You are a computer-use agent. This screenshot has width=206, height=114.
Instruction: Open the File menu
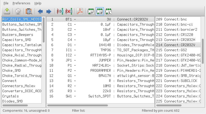6,3
